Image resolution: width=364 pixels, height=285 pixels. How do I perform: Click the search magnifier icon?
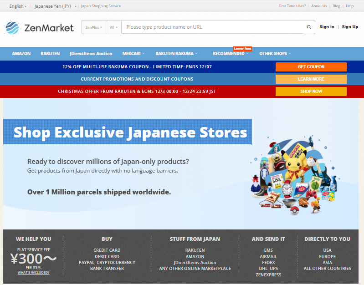(309, 27)
